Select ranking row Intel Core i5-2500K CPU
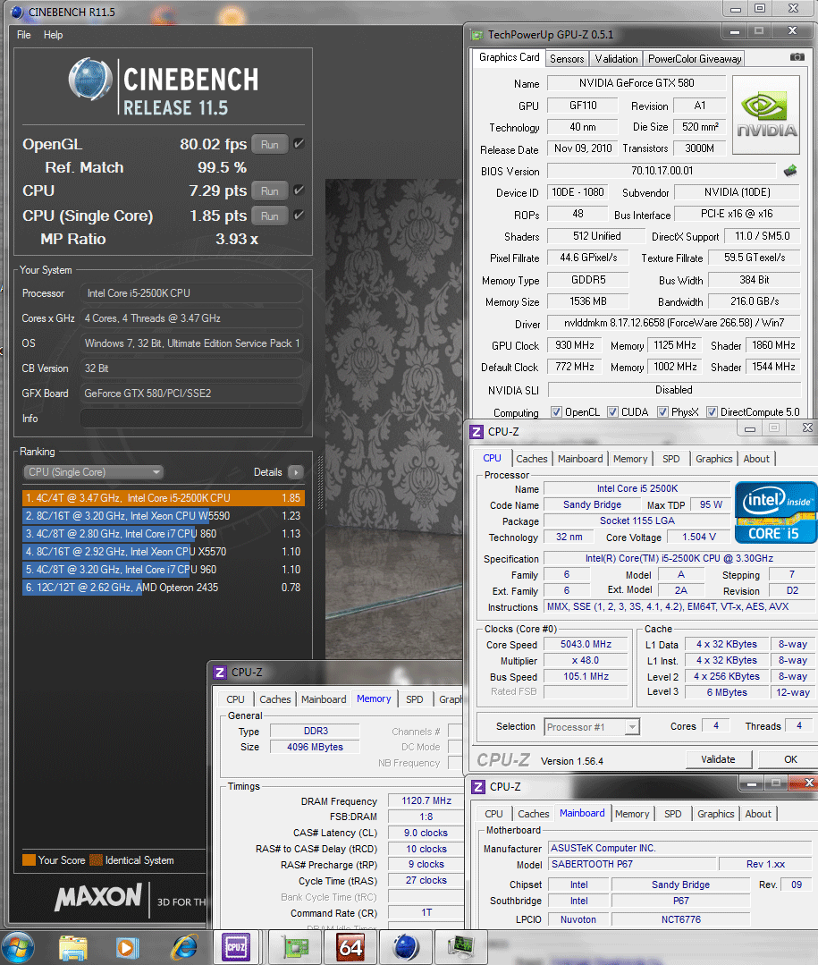Image resolution: width=818 pixels, height=965 pixels. [163, 498]
